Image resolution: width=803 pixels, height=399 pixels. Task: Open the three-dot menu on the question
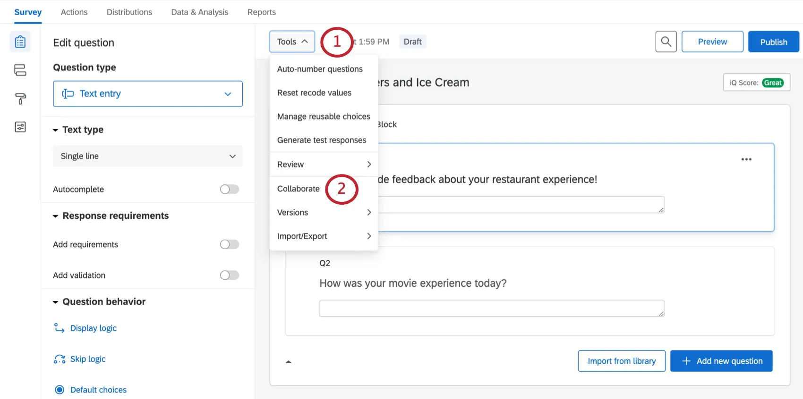(x=746, y=159)
